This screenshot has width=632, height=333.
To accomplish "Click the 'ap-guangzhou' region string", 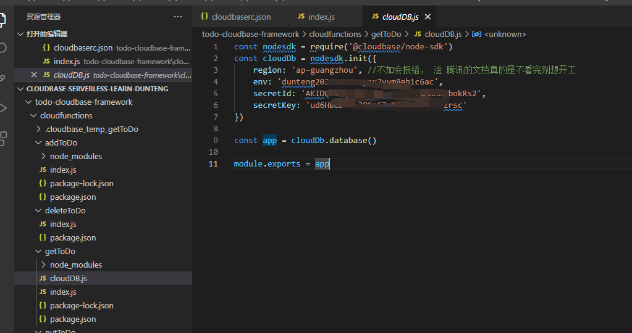I will click(324, 70).
